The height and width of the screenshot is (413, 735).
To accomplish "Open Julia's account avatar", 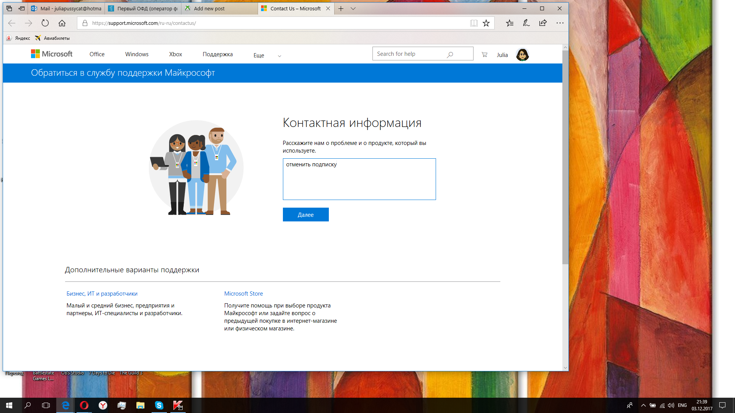I will coord(522,55).
